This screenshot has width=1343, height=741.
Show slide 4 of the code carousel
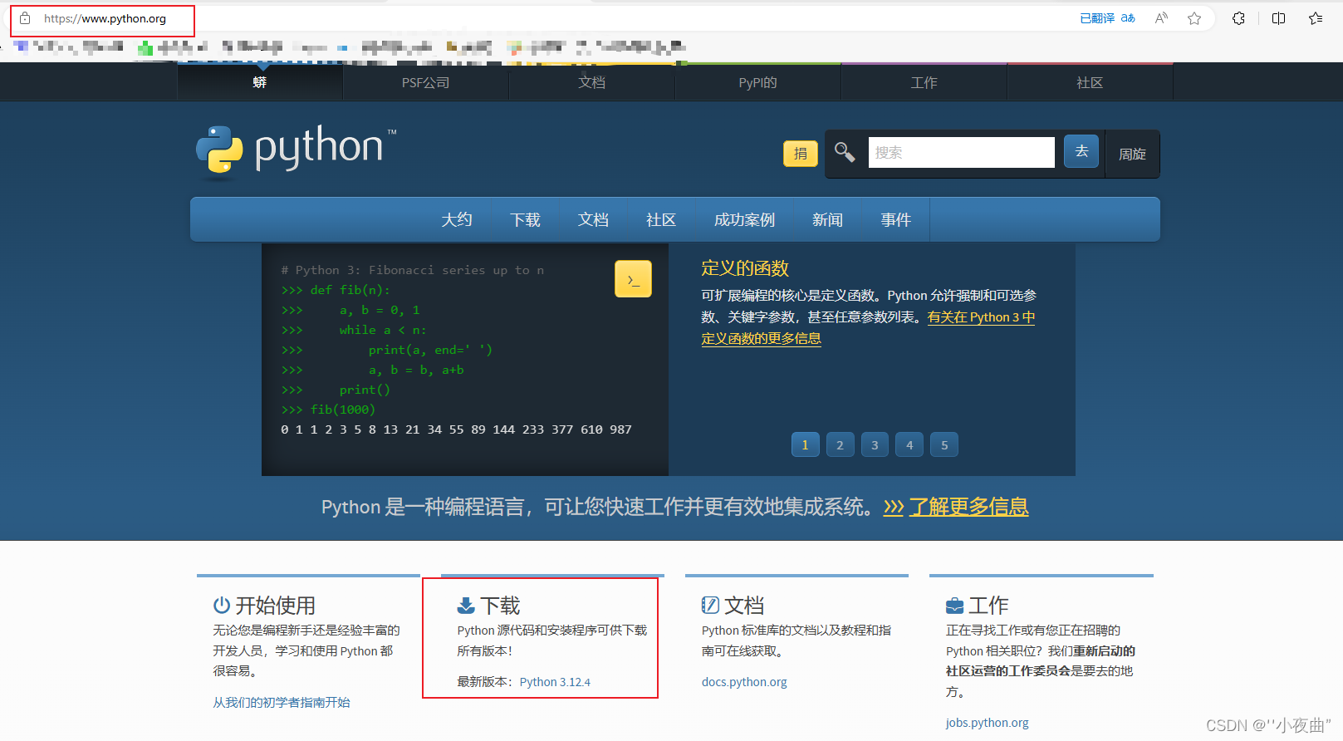point(909,444)
